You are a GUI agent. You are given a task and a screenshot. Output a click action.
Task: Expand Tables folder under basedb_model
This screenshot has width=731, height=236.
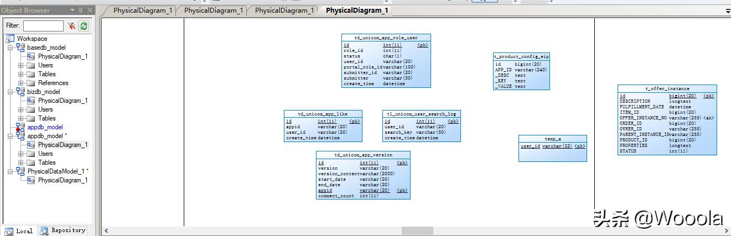21,74
